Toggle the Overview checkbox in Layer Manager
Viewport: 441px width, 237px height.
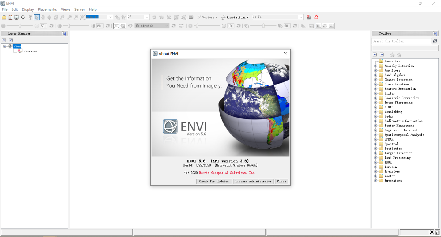point(15,51)
